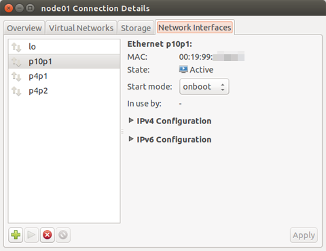
Task: Select the lo interface in the list
Action: (64, 47)
